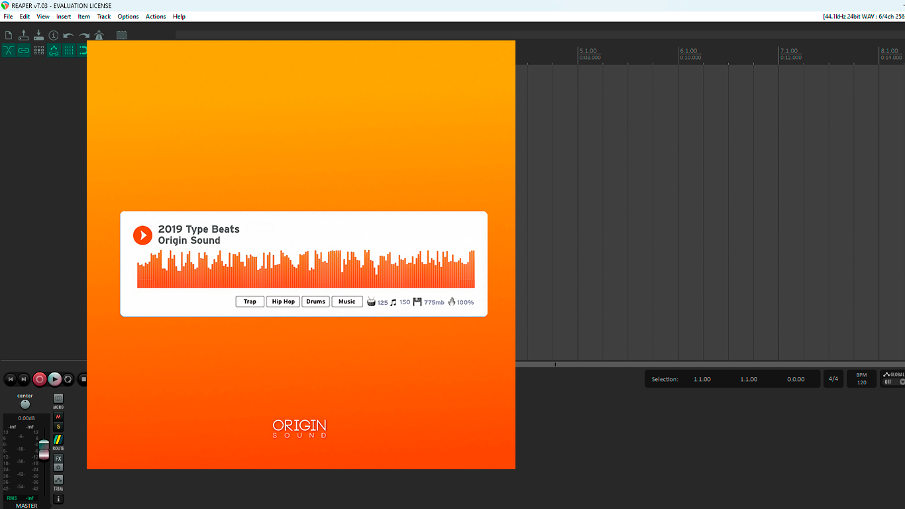Click the 0.00dB master volume readout
The image size is (905, 509).
pyautogui.click(x=27, y=418)
